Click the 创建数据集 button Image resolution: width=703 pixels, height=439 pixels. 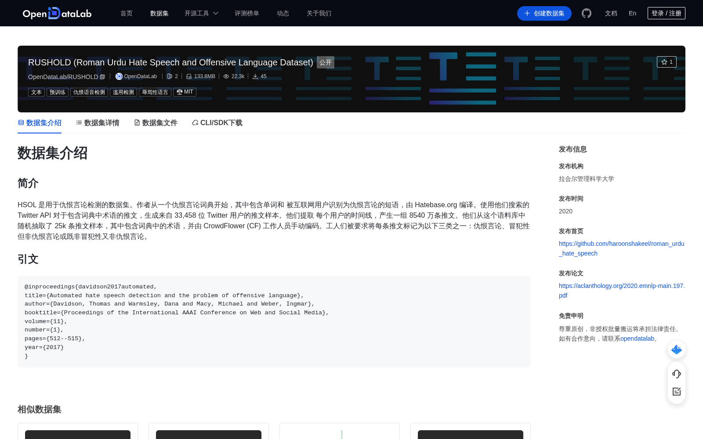pyautogui.click(x=544, y=13)
